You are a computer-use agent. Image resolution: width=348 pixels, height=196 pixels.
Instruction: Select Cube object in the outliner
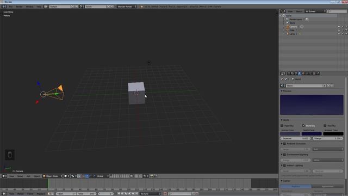291,30
